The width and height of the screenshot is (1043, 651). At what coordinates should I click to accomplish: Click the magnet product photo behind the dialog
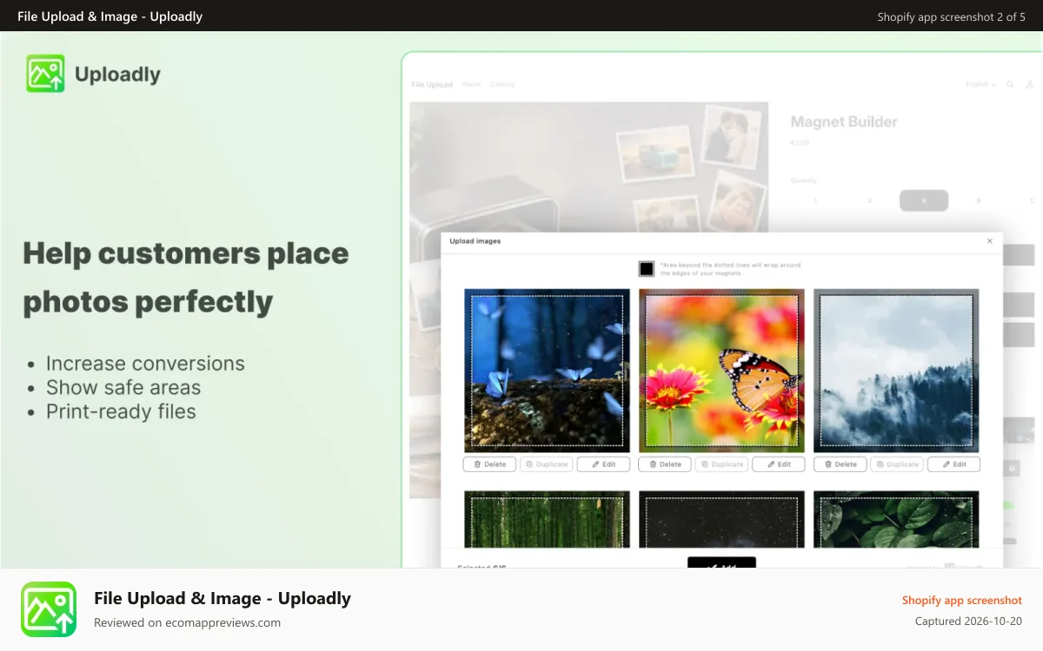(x=588, y=167)
